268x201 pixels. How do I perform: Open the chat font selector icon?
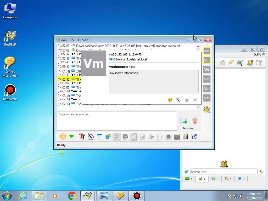pyautogui.click(x=82, y=137)
